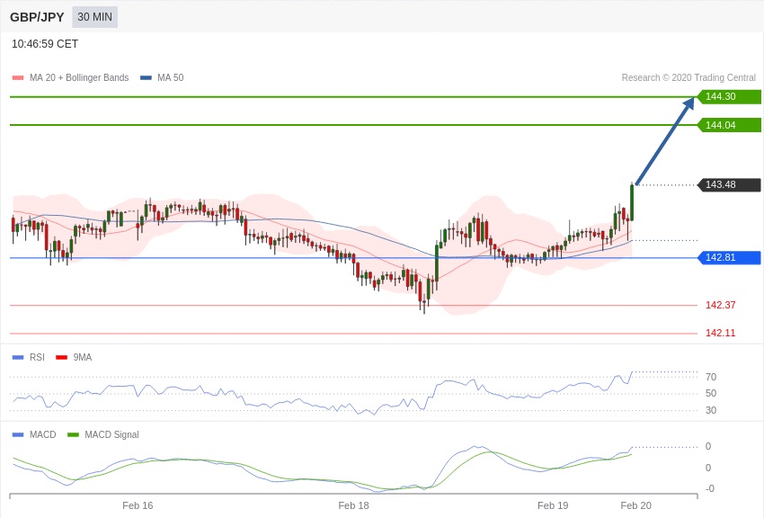Click the Feb 20 date label
Viewport: 764px width, 518px height.
point(635,505)
